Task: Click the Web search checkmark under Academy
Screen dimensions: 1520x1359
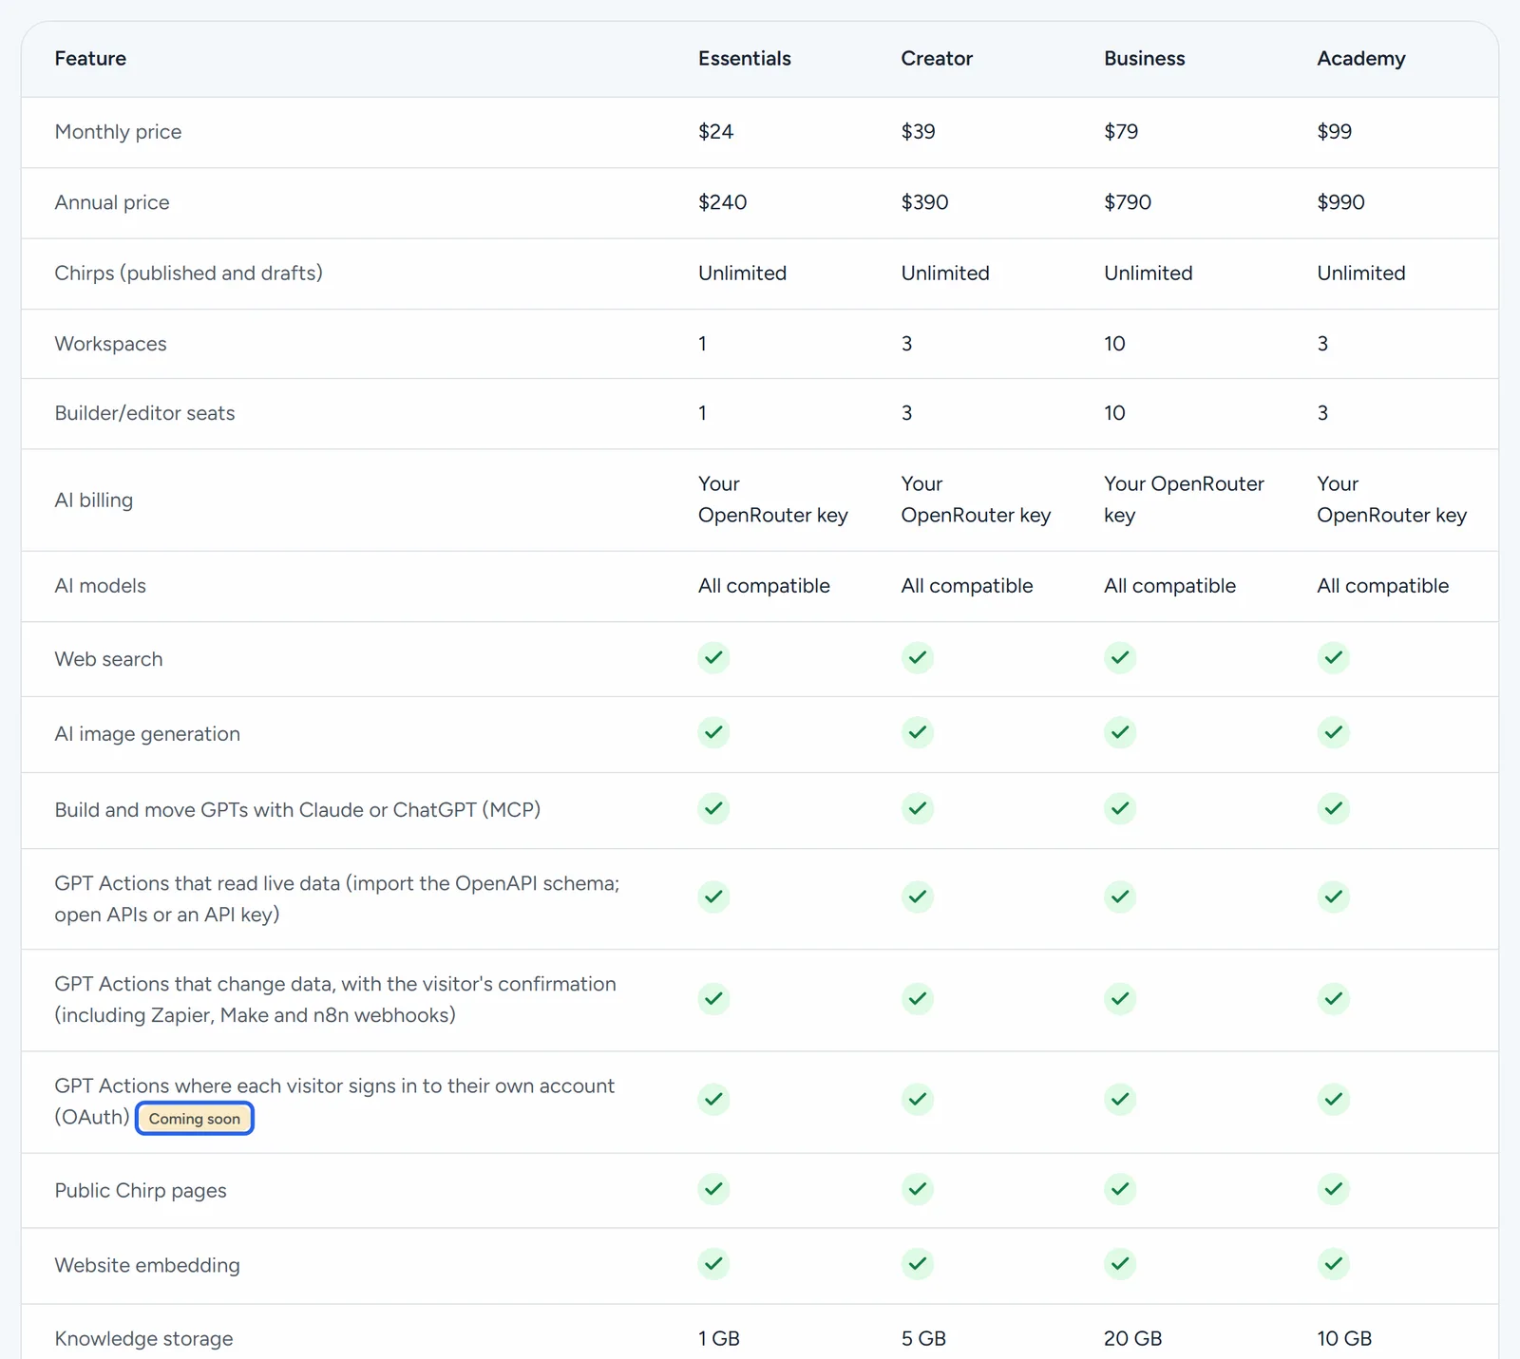Action: [x=1333, y=657]
